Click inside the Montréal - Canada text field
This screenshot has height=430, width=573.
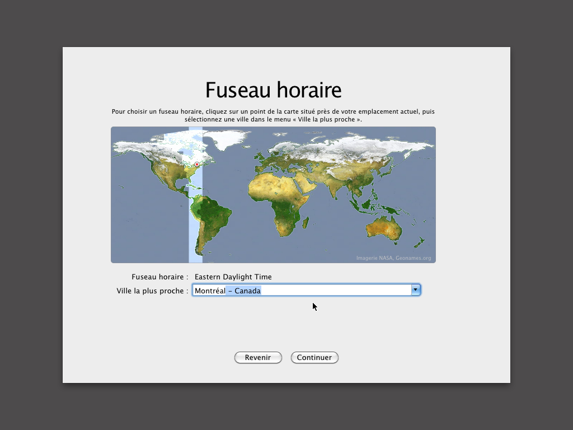[x=302, y=290]
